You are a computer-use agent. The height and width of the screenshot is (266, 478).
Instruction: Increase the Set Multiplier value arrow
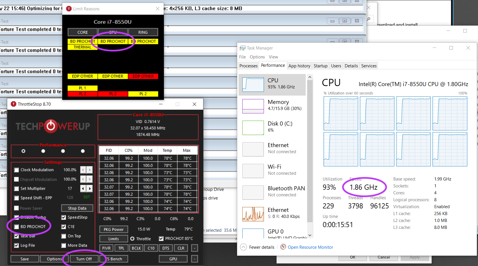click(x=90, y=189)
